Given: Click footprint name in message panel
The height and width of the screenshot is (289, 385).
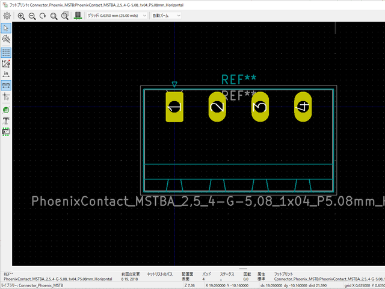Looking at the screenshot, I should pos(58,279).
